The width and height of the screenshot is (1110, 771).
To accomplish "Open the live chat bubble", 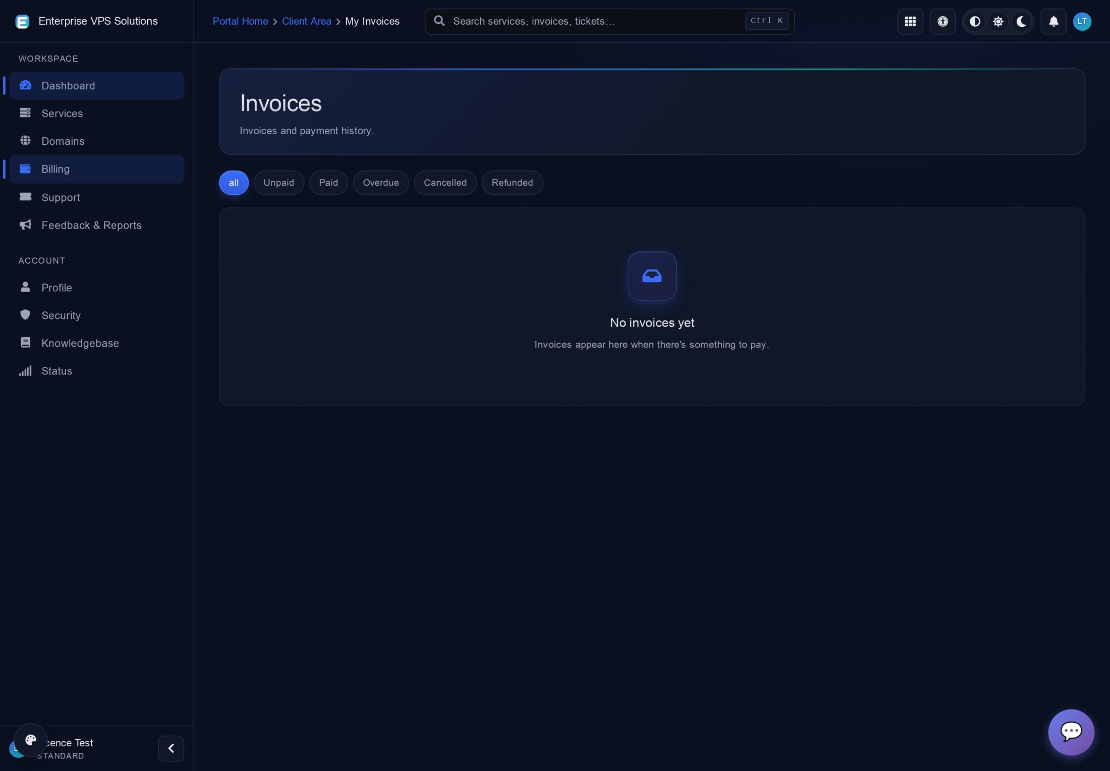I will pyautogui.click(x=1071, y=732).
